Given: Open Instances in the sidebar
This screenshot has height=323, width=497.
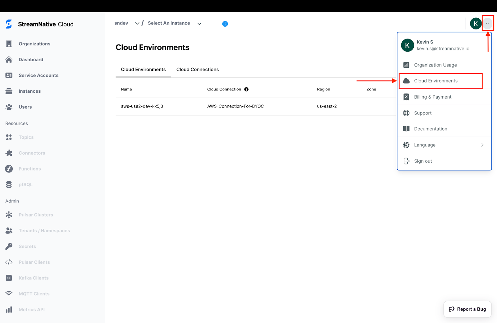Looking at the screenshot, I should point(30,91).
